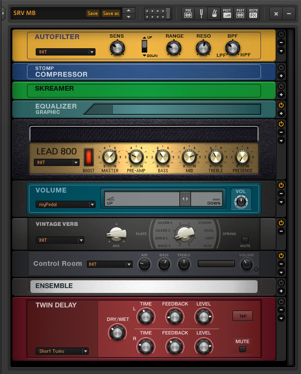Click the Volume pedal Up/Down slider

pos(185,198)
